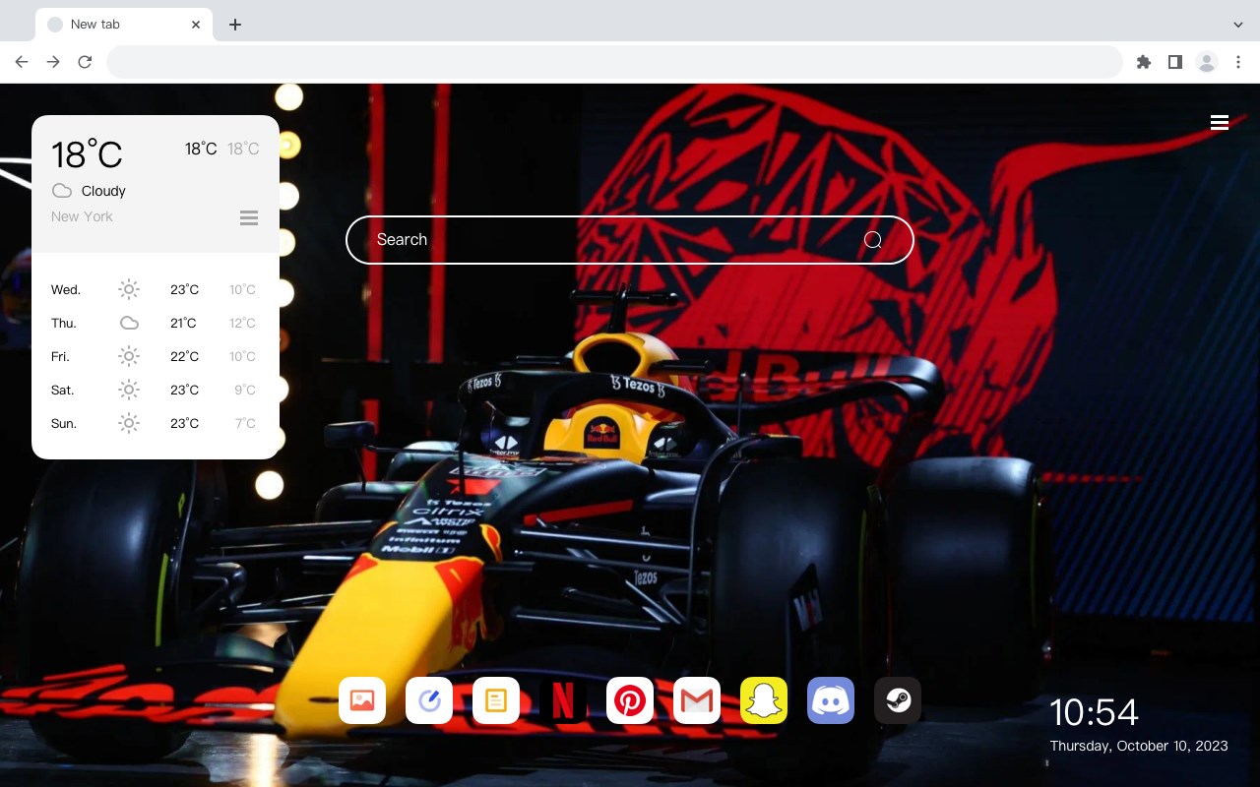Click the large 18°C current temperature
Image resolution: width=1260 pixels, height=787 pixels.
(x=87, y=154)
